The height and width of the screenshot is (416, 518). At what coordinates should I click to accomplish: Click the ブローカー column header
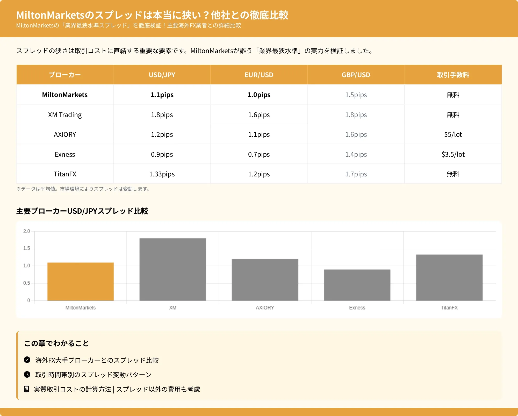[x=65, y=75]
